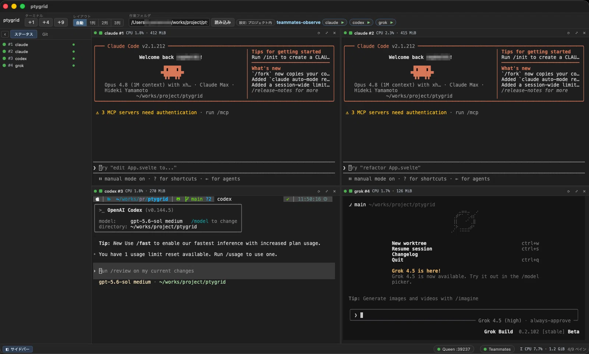The width and height of the screenshot is (589, 354).
Task: Select 'Changelog' in grok menu
Action: pyautogui.click(x=405, y=254)
